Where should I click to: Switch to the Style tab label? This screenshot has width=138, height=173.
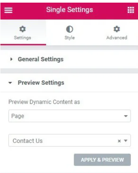pyautogui.click(x=70, y=38)
